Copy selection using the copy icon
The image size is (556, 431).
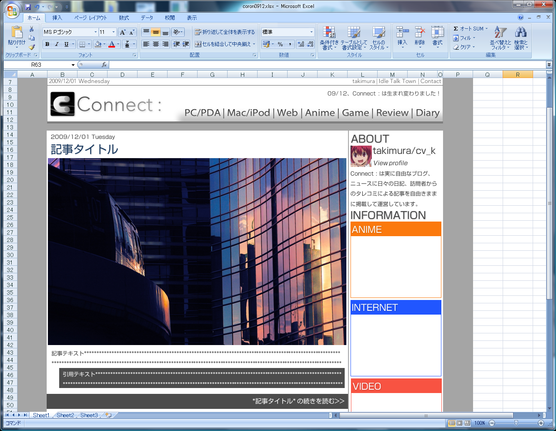click(x=32, y=38)
